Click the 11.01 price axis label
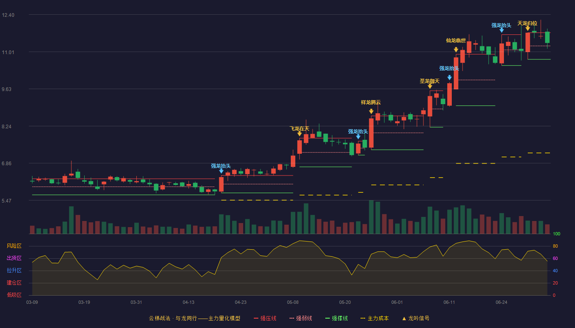This screenshot has width=575, height=328. [8, 52]
